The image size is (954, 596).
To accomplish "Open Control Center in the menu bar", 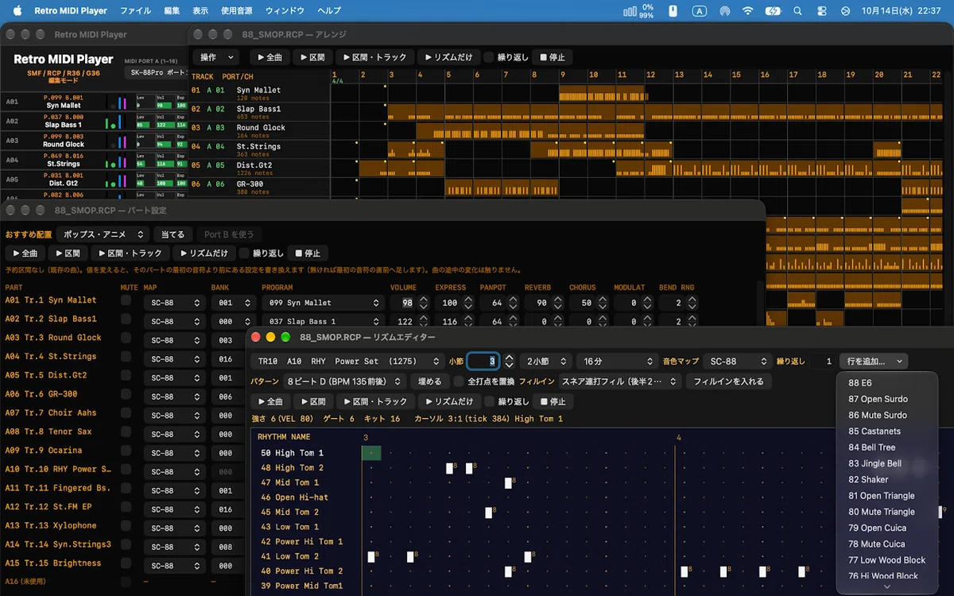I will [822, 11].
